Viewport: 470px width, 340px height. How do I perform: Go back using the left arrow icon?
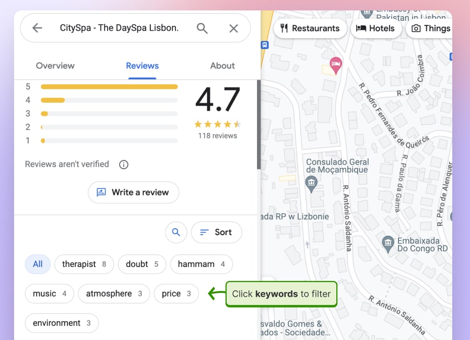point(37,28)
